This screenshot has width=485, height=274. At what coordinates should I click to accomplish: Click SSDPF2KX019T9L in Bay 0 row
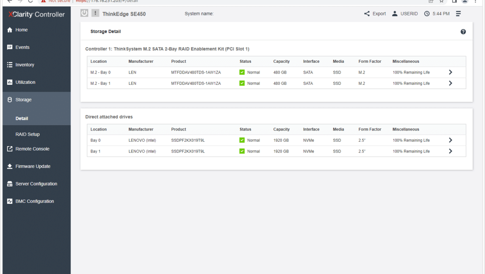click(x=188, y=140)
